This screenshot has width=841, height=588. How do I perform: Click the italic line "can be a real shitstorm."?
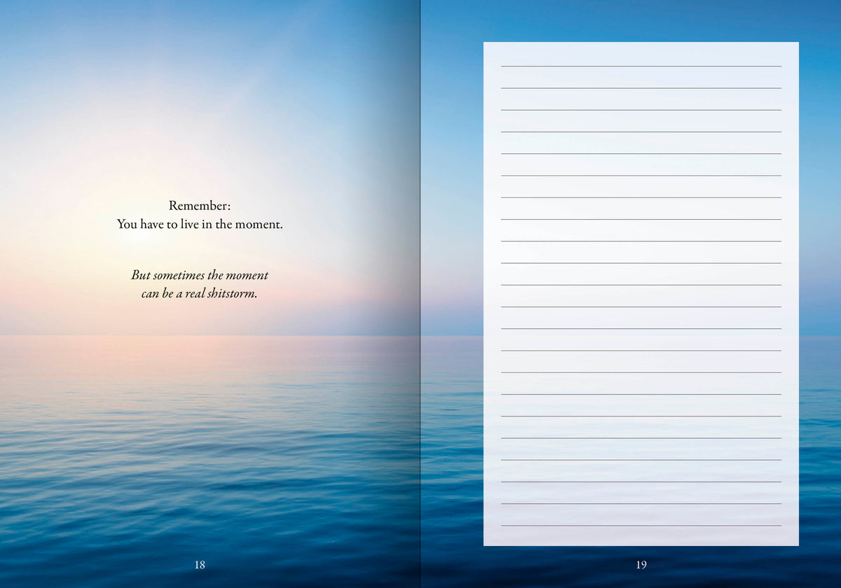200,293
